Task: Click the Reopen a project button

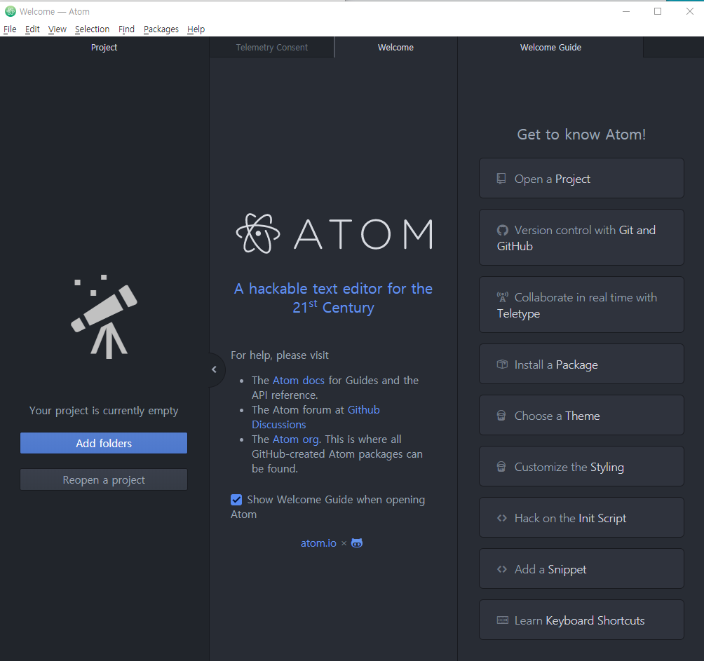Action: pyautogui.click(x=104, y=479)
